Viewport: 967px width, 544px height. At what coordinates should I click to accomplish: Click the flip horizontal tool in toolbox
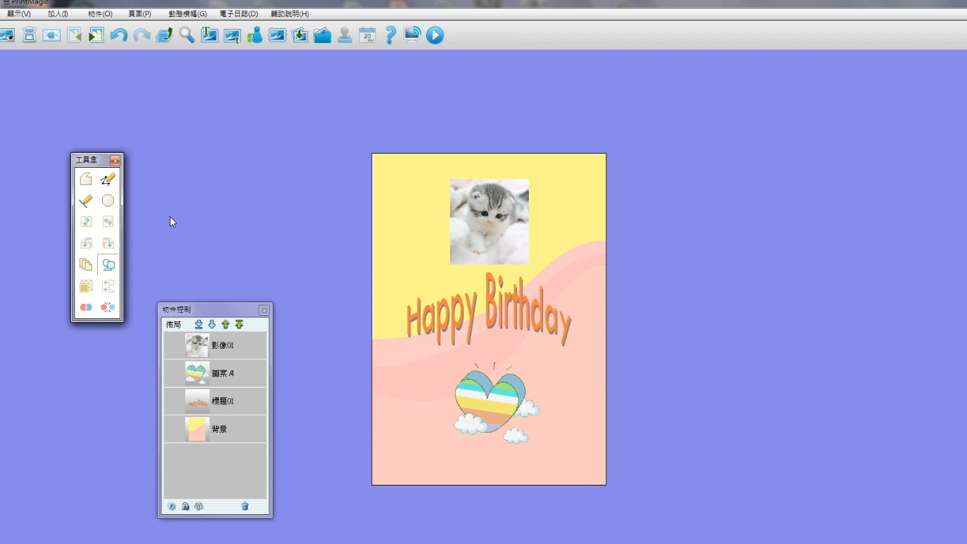tap(86, 222)
